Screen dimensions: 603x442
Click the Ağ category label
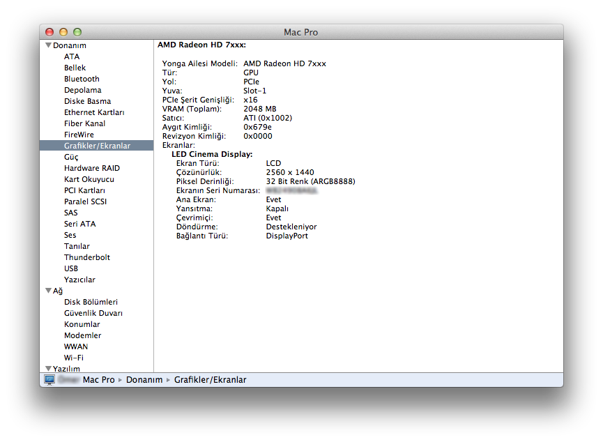58,291
